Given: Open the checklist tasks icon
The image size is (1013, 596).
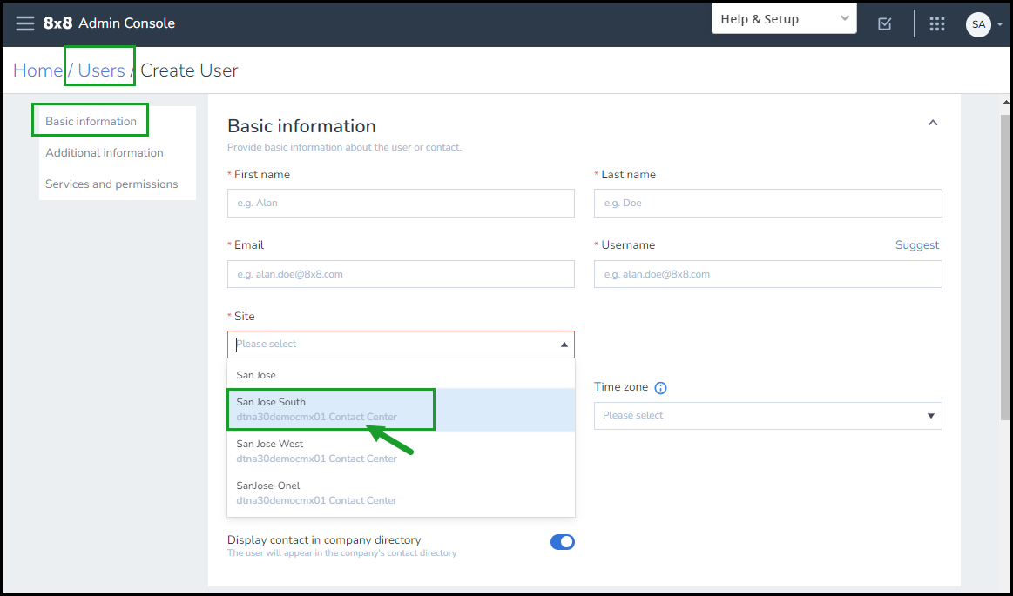Looking at the screenshot, I should point(884,23).
